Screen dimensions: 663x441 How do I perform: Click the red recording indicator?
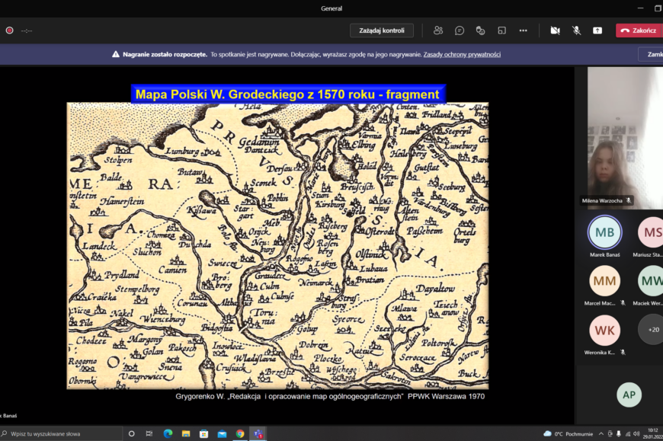pos(9,30)
